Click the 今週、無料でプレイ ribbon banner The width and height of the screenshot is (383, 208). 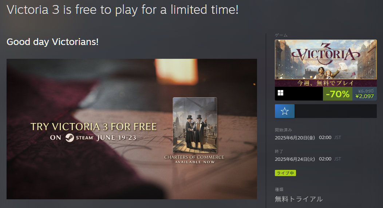(x=325, y=83)
